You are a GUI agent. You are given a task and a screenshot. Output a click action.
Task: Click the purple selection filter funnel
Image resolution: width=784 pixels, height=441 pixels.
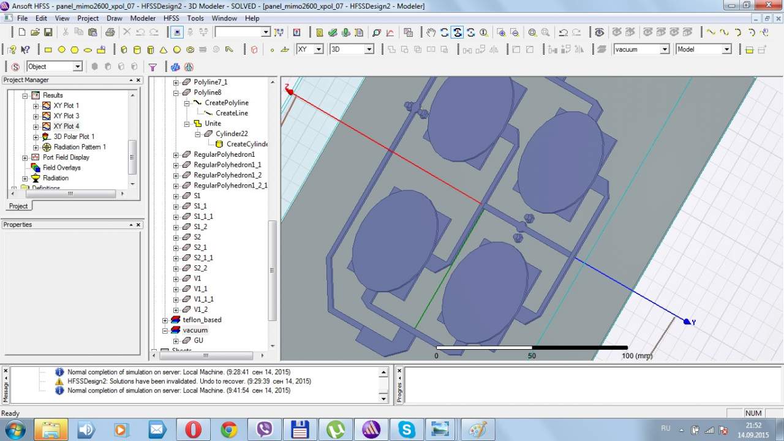click(x=153, y=67)
